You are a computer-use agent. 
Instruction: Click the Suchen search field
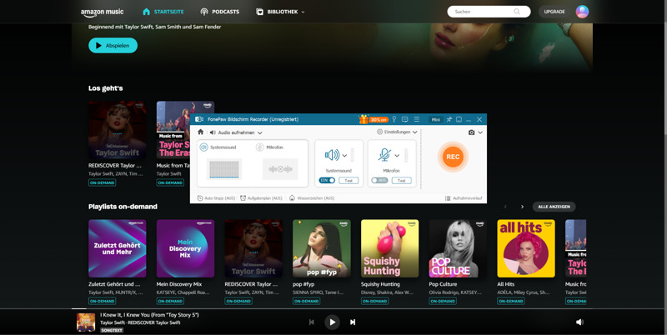(489, 12)
